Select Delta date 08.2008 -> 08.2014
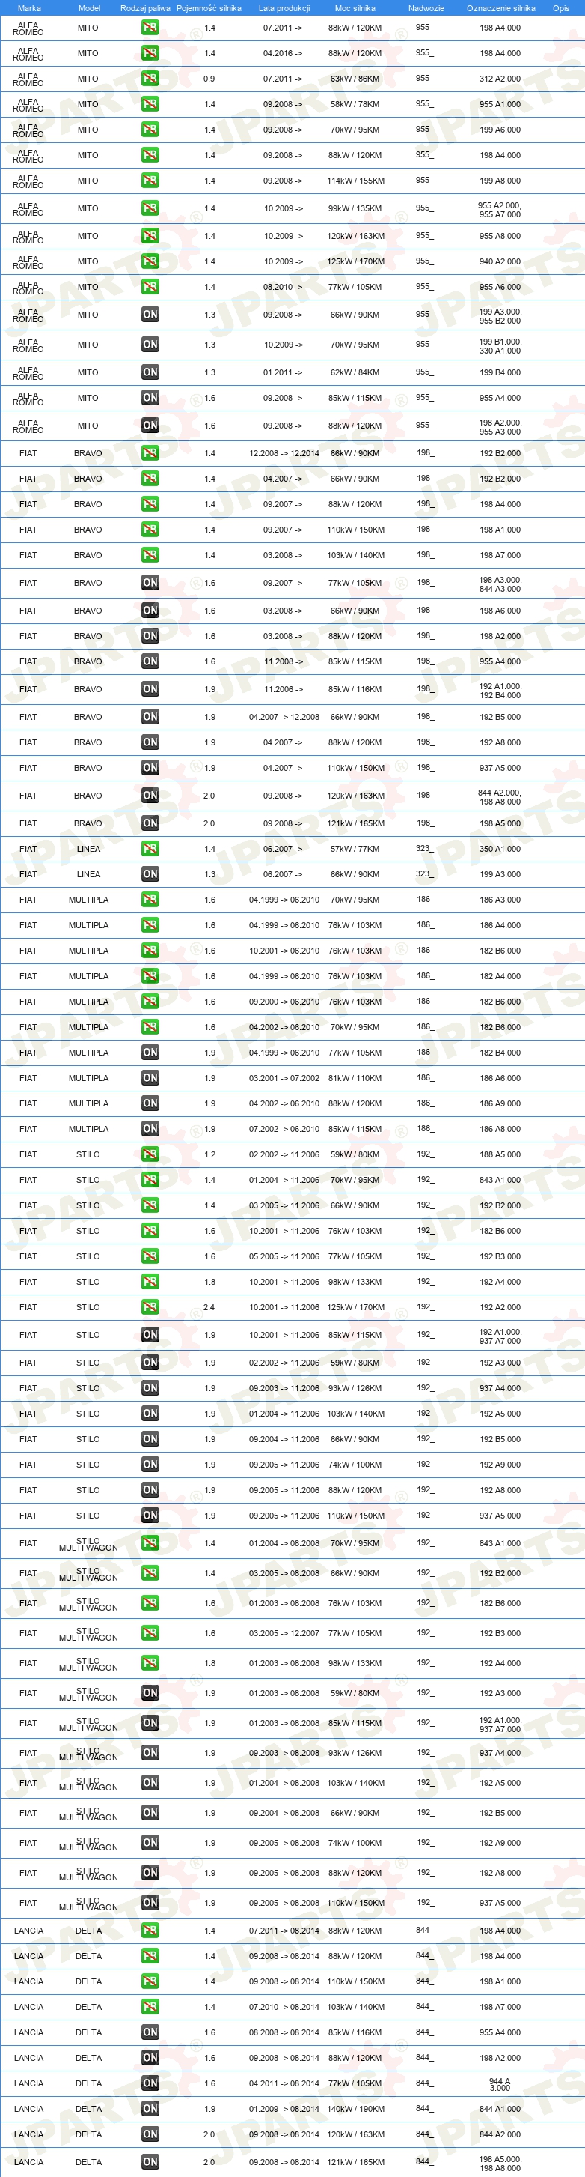 pos(284,2032)
